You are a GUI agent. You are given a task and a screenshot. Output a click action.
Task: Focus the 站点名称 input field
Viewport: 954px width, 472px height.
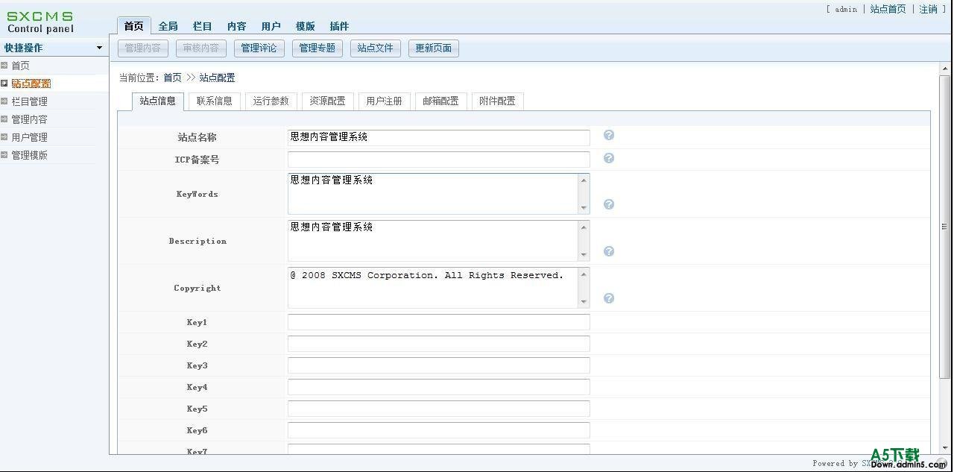point(439,137)
